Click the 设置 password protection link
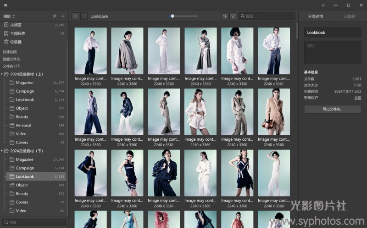 [357, 98]
